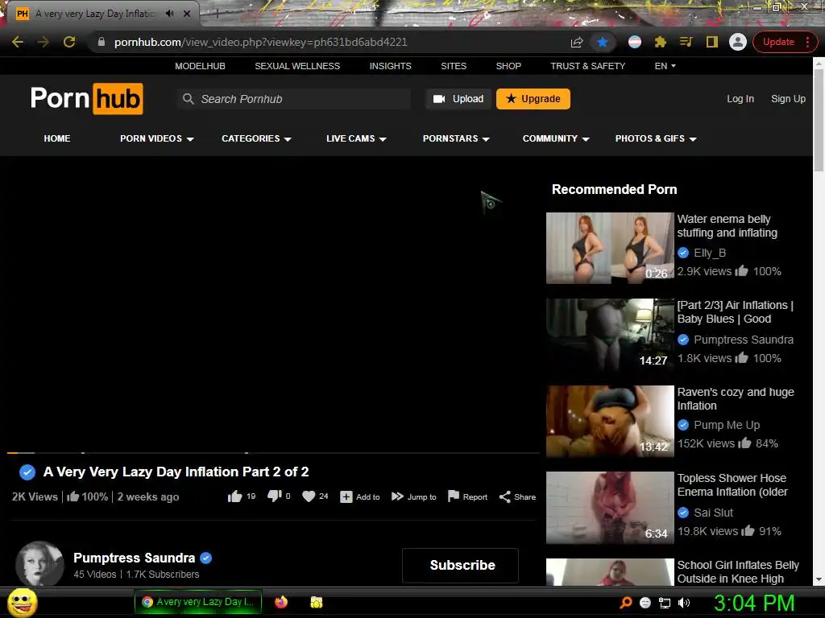Click the share page icon in address bar
The height and width of the screenshot is (618, 825).
click(577, 42)
